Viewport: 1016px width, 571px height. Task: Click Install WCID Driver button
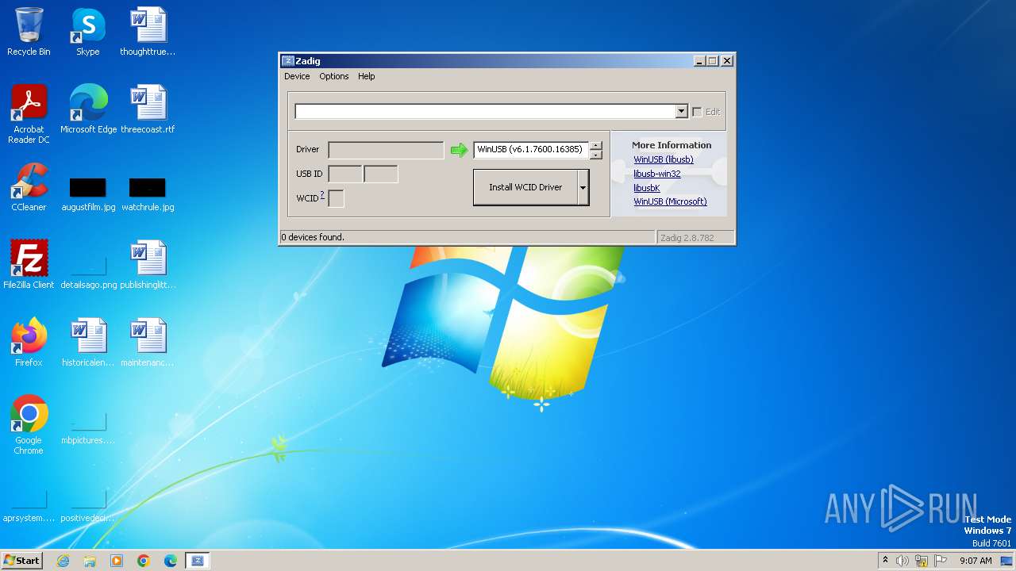(525, 187)
